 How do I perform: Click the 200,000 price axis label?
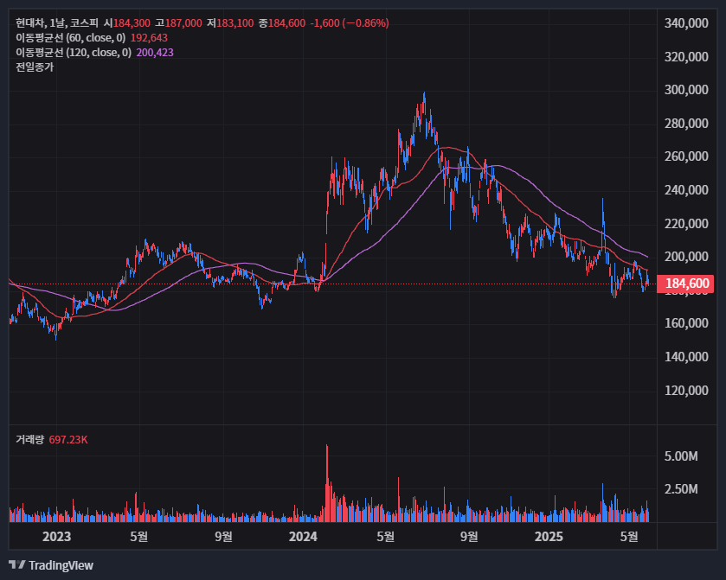(686, 257)
